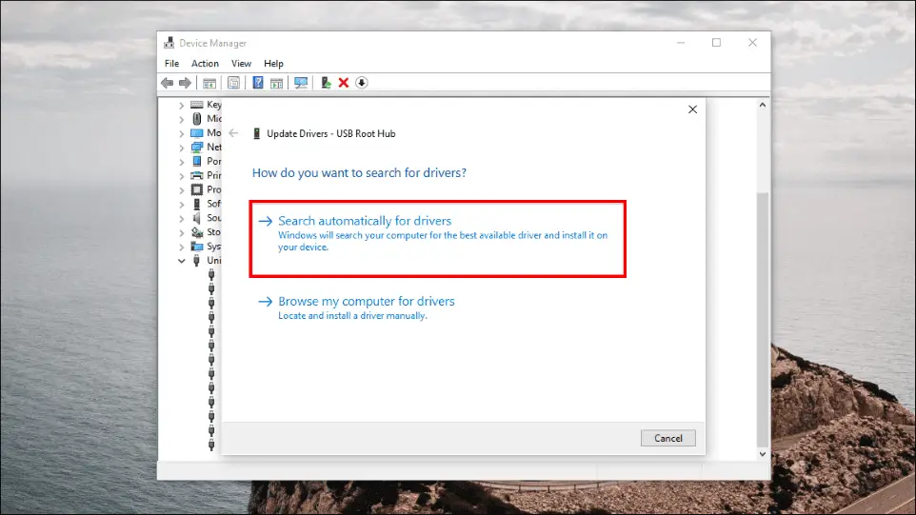Choose Search automatically for drivers
The image size is (916, 515).
click(x=438, y=239)
